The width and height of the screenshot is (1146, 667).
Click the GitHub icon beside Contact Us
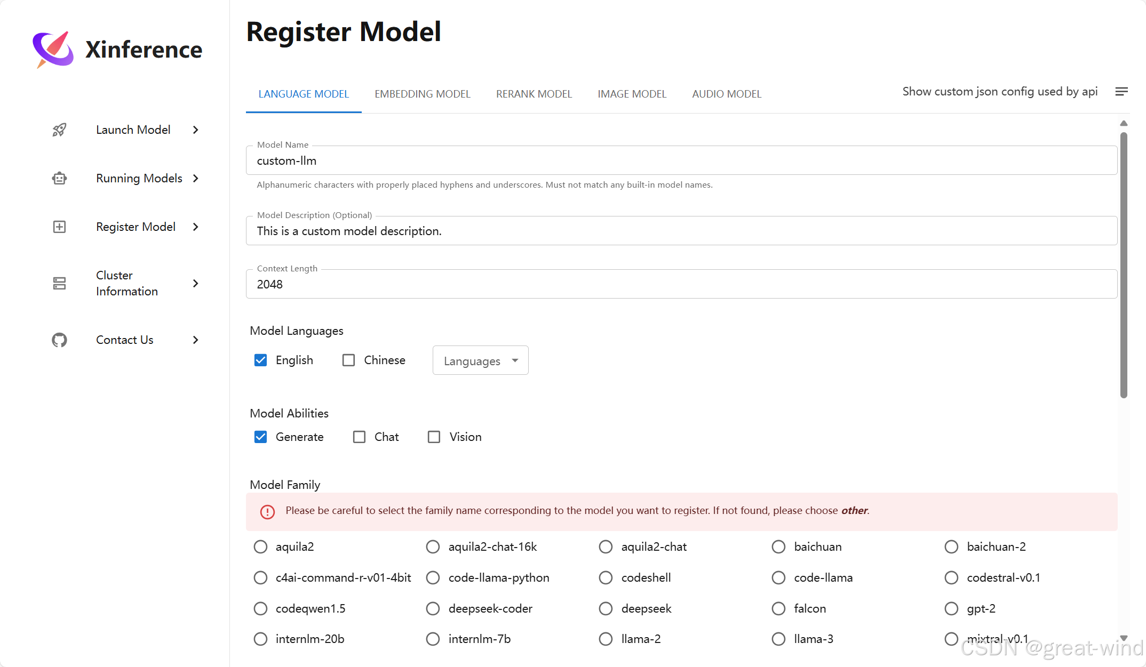pyautogui.click(x=59, y=340)
